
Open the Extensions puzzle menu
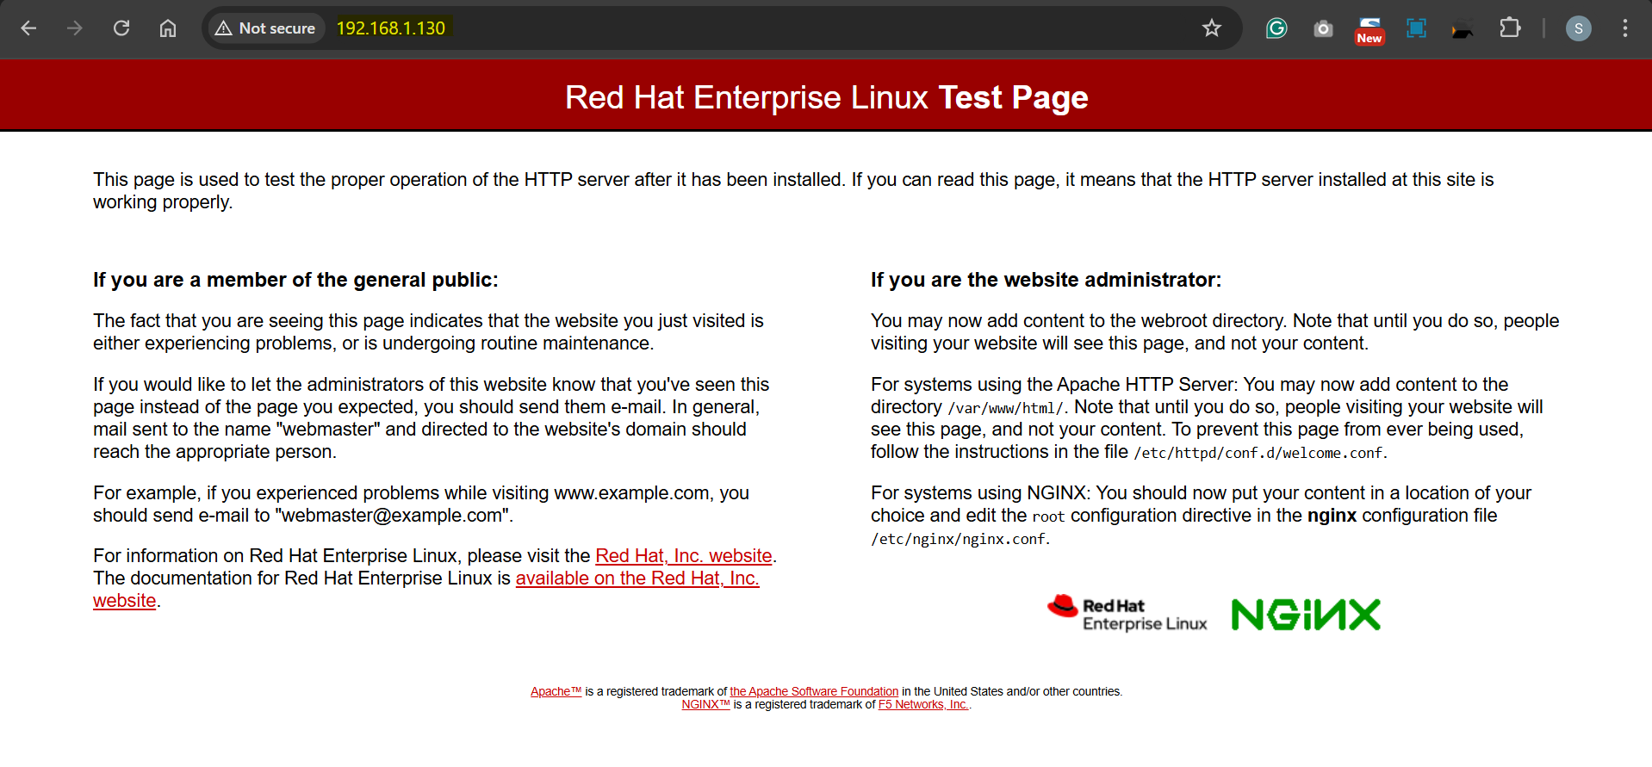pyautogui.click(x=1510, y=28)
